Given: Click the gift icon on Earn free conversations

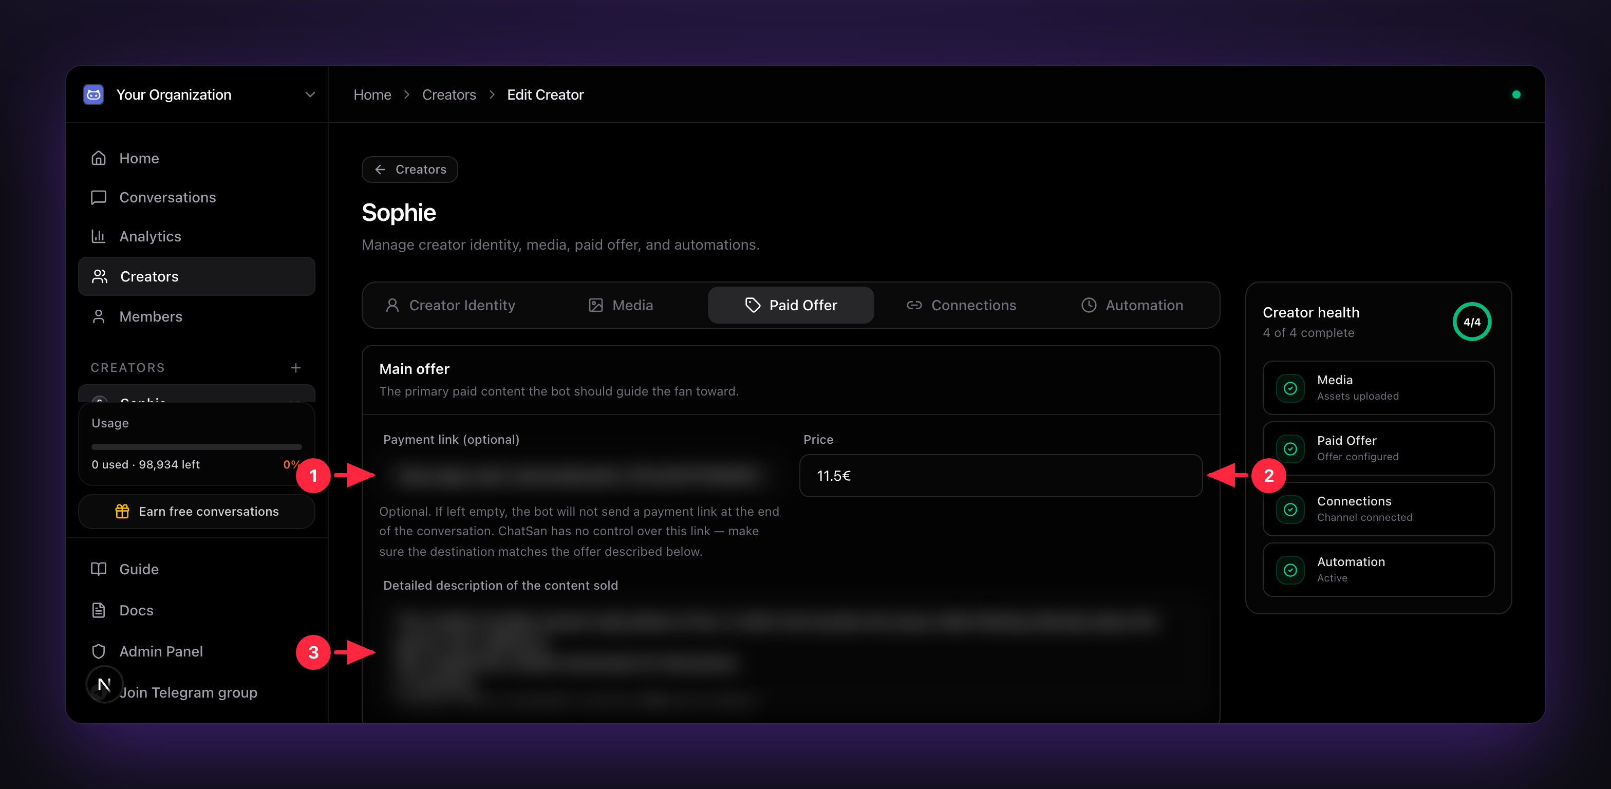Looking at the screenshot, I should point(122,512).
